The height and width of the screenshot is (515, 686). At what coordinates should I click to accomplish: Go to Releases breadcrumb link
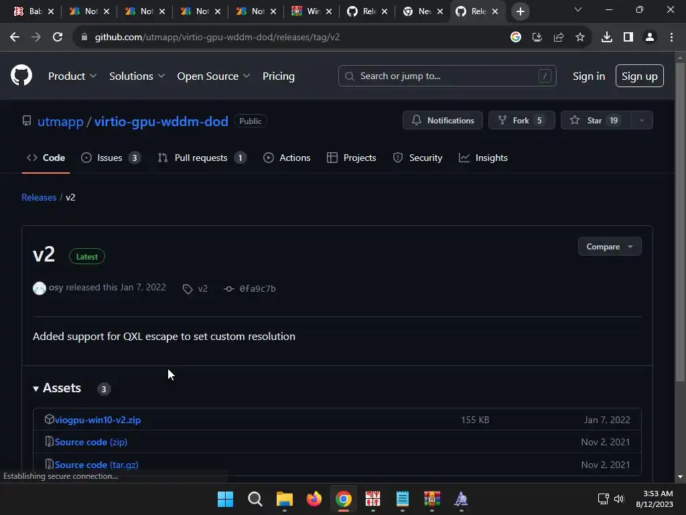[x=39, y=197]
